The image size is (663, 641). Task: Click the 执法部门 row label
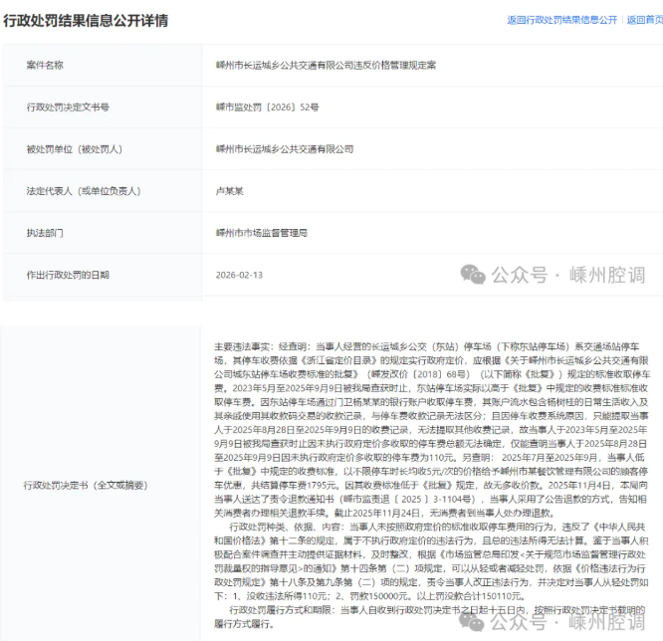point(45,232)
